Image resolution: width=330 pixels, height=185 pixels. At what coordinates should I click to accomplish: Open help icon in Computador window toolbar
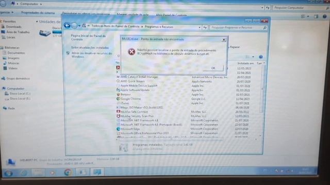[324, 16]
